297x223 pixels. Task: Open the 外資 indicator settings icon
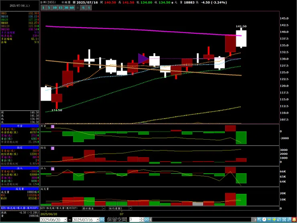click(x=53, y=126)
